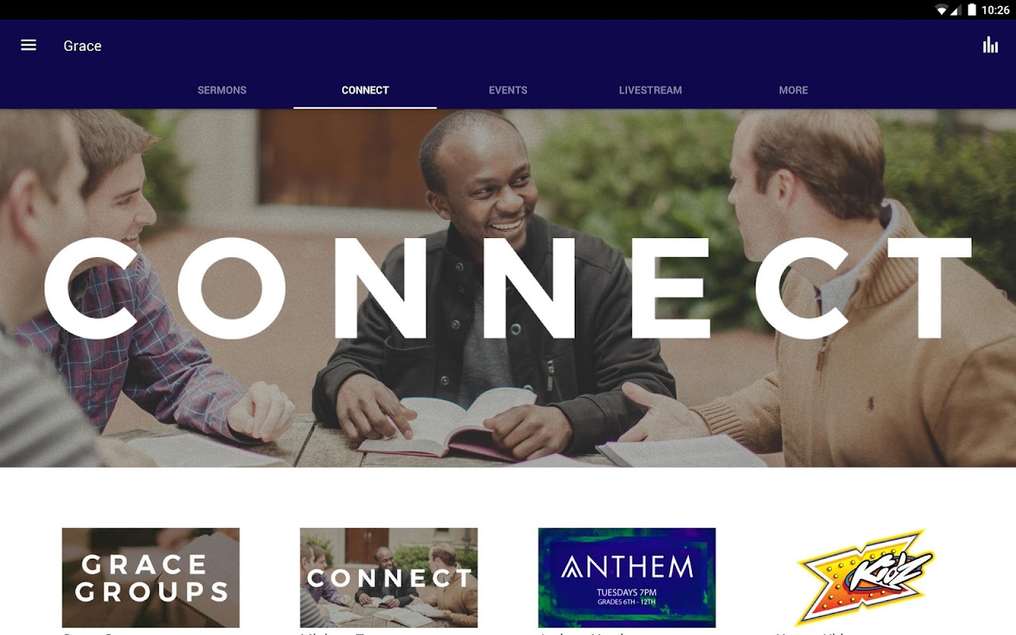Switch to the Sermons tab
Screen dimensions: 1016x635
point(222,90)
